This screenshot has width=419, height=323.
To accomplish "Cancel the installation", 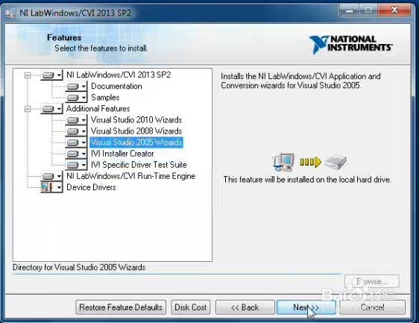I will click(x=373, y=307).
